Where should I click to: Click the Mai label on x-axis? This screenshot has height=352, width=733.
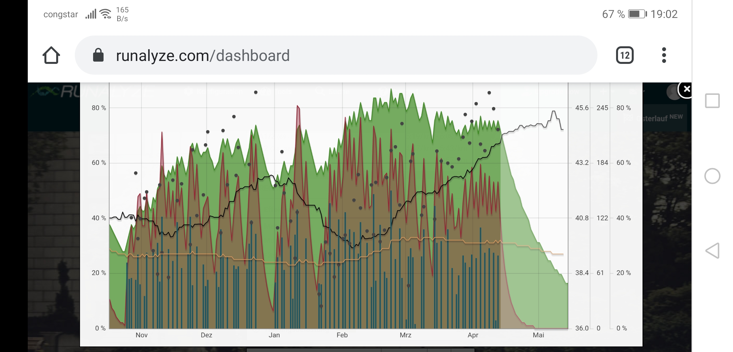coord(538,335)
